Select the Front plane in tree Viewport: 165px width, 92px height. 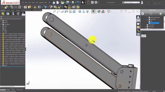(5, 26)
